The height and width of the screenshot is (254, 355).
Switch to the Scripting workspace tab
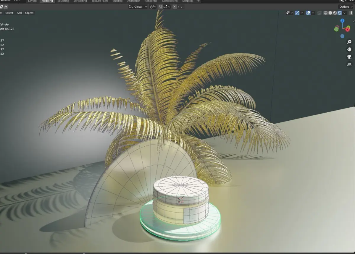tap(188, 1)
